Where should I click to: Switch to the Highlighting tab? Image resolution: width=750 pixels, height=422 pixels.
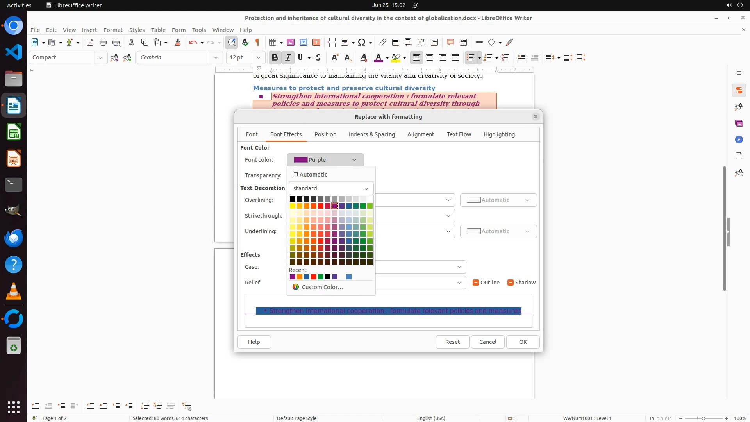[499, 134]
